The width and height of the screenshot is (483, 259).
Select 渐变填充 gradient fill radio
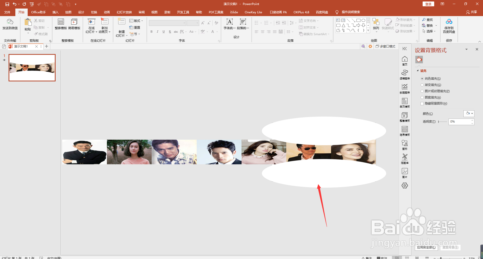point(422,85)
